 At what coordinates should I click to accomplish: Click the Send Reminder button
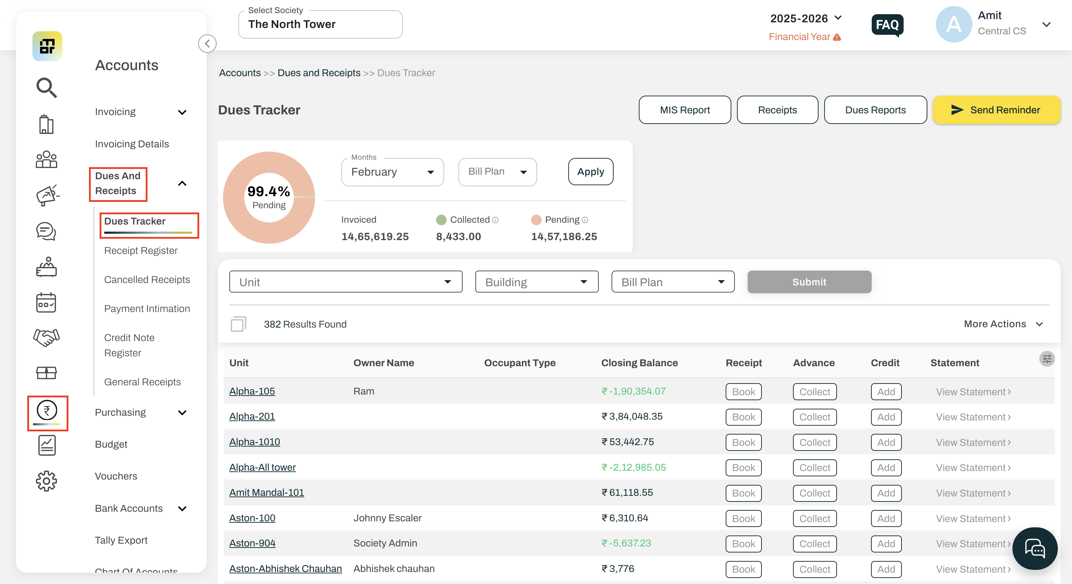tap(996, 110)
